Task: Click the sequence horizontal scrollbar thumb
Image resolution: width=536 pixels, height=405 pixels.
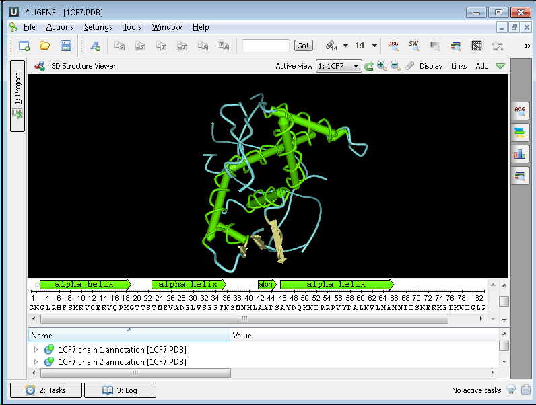Action: 244,319
